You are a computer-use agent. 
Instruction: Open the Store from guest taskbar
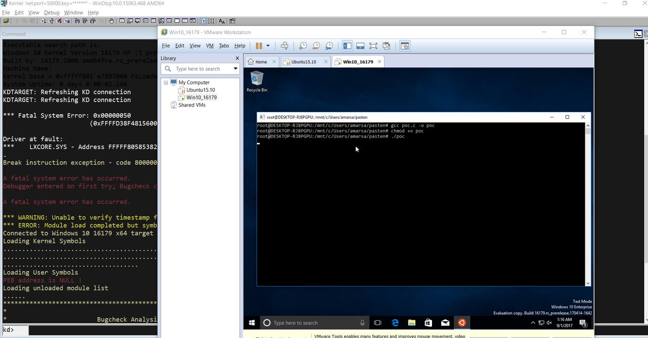(428, 323)
